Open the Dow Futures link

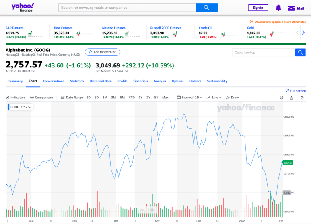(63, 28)
